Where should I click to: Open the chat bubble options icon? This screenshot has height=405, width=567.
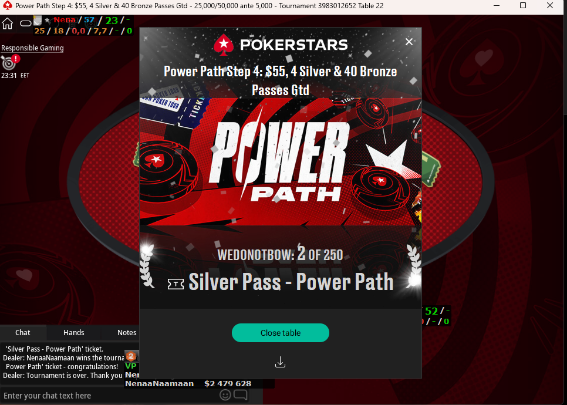pyautogui.click(x=241, y=395)
